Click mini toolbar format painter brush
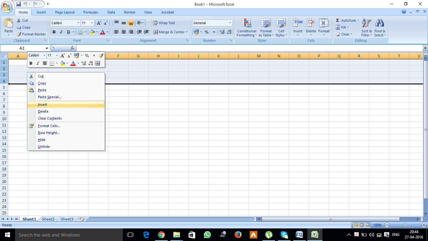 [x=101, y=56]
